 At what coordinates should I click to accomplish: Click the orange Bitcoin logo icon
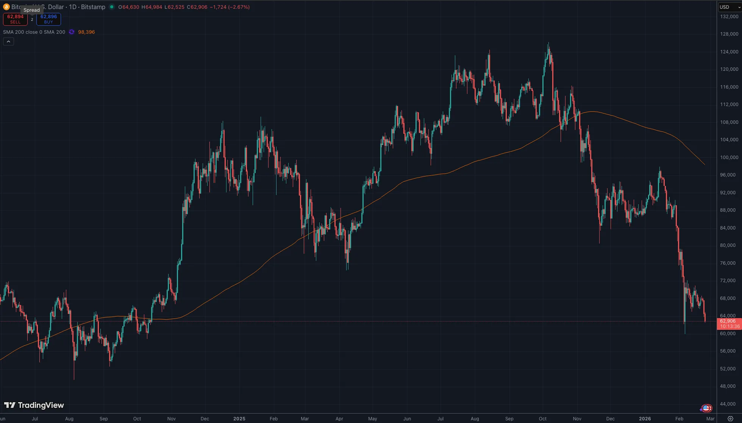6,7
